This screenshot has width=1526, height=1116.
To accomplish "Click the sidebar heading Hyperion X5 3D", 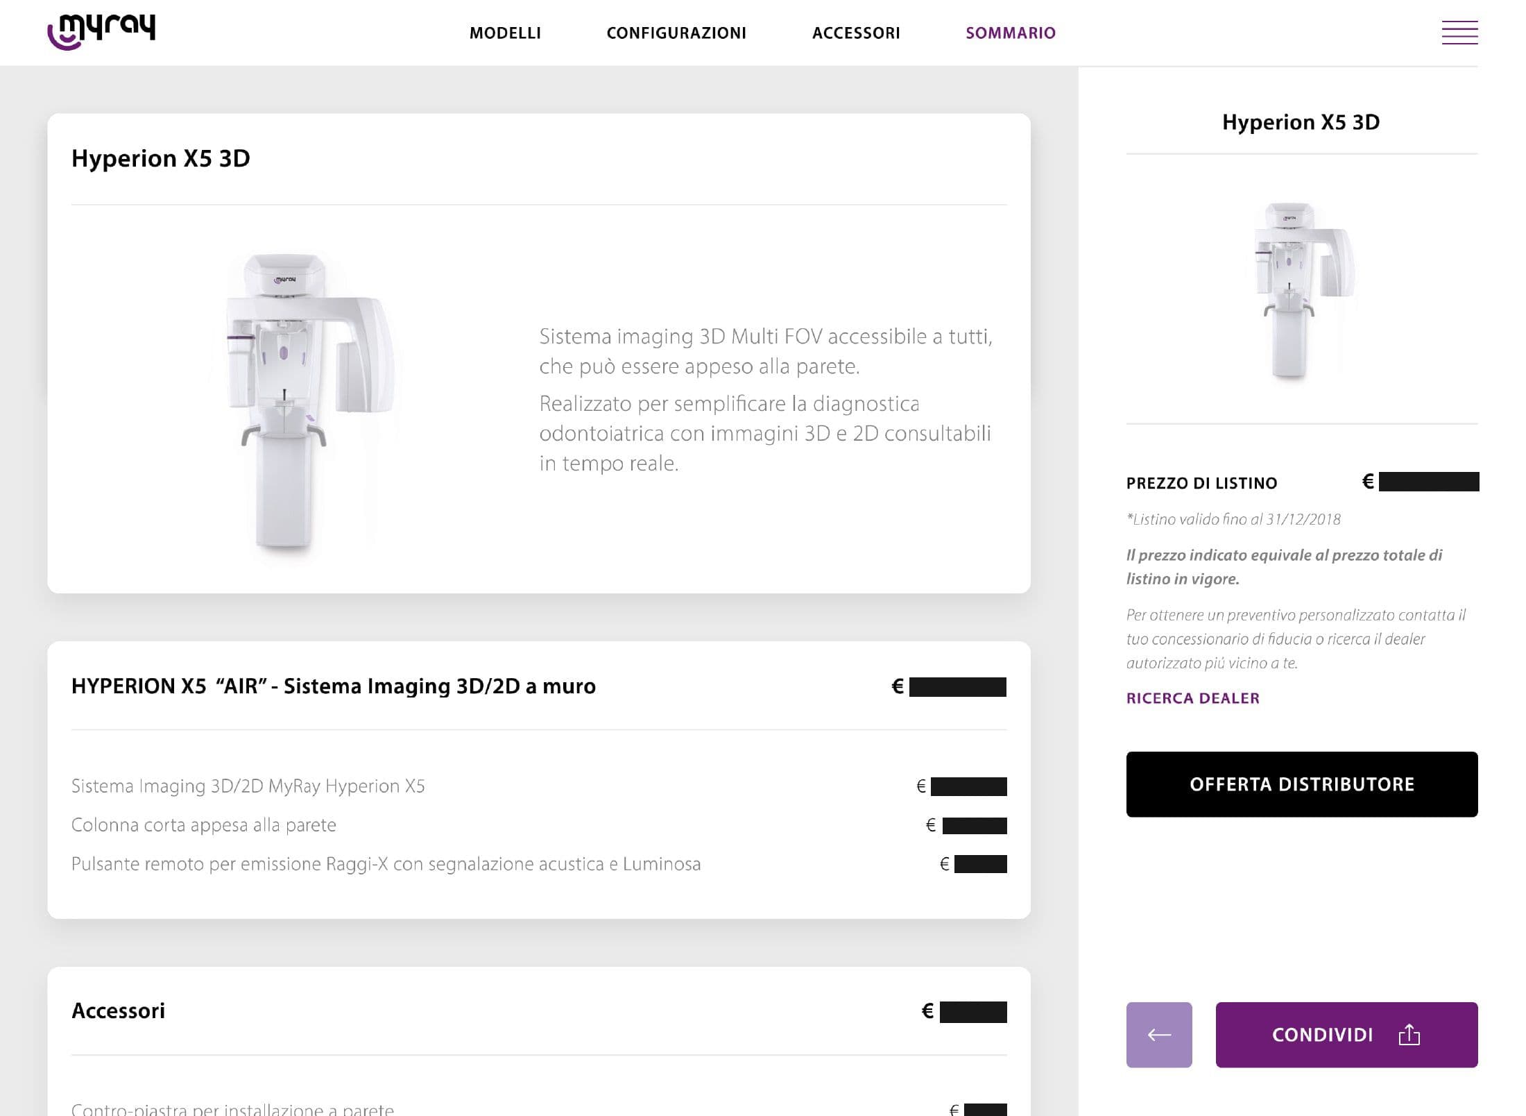I will point(1301,122).
